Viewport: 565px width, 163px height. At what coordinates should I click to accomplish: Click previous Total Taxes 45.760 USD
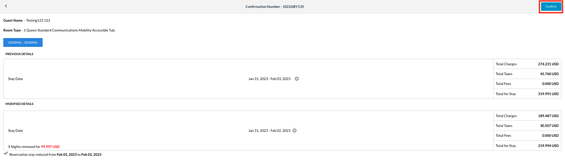[x=549, y=74]
